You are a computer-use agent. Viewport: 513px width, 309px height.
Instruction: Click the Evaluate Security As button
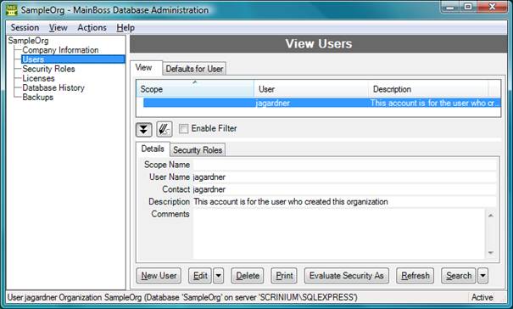pos(347,276)
